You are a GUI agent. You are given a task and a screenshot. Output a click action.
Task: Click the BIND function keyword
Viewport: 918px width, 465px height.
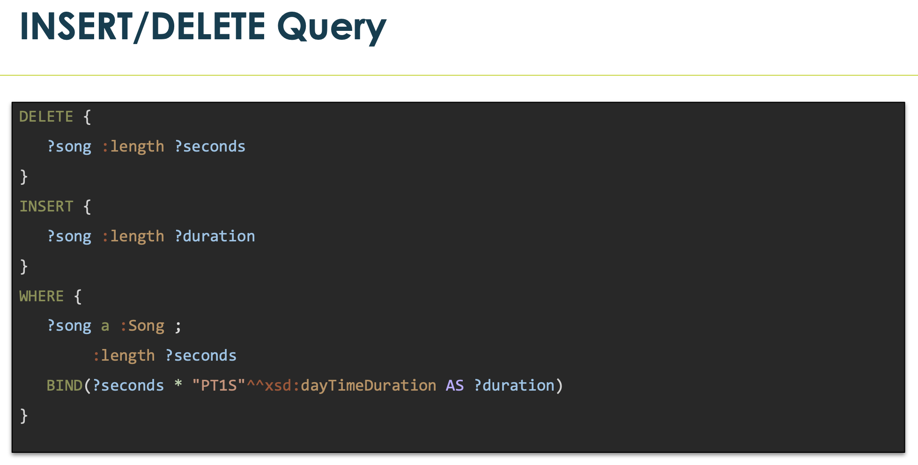coord(64,385)
